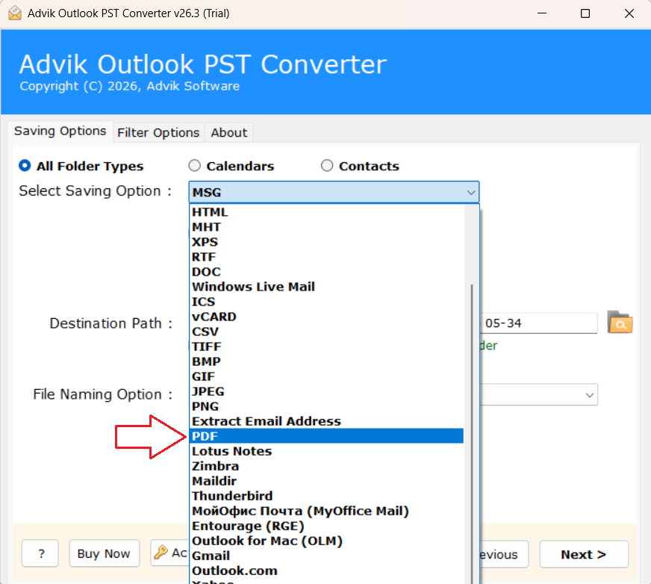Open the File Naming Option dropdown arrow
Image resolution: width=651 pixels, height=584 pixels.
589,394
